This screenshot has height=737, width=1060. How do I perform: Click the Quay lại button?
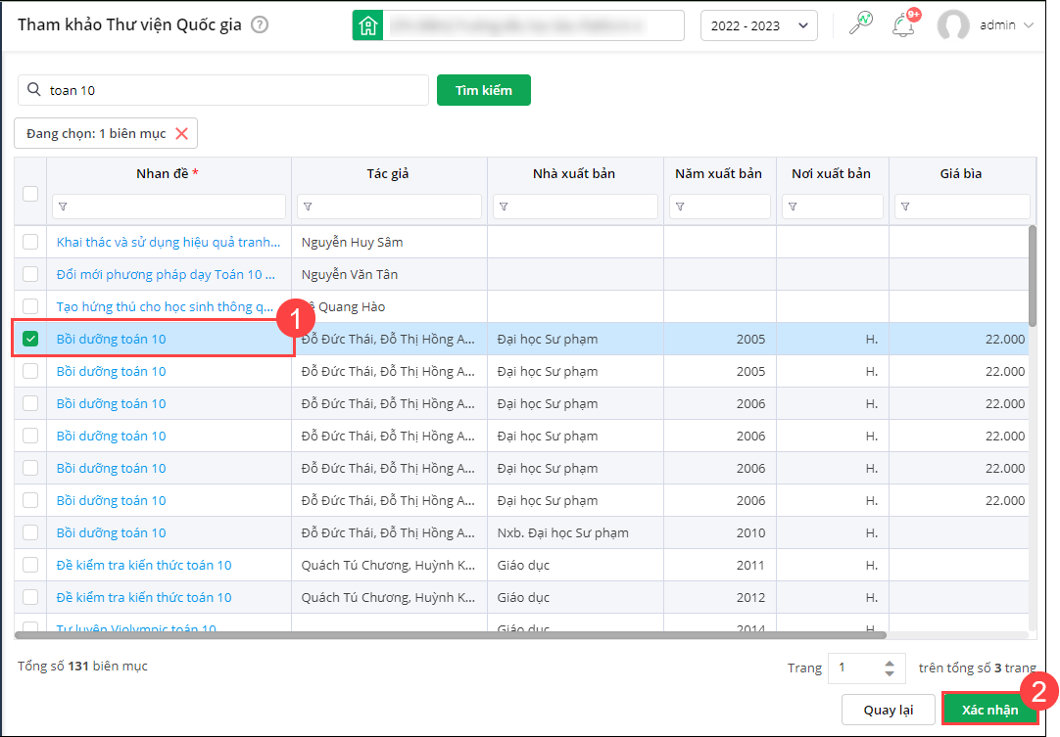888,710
